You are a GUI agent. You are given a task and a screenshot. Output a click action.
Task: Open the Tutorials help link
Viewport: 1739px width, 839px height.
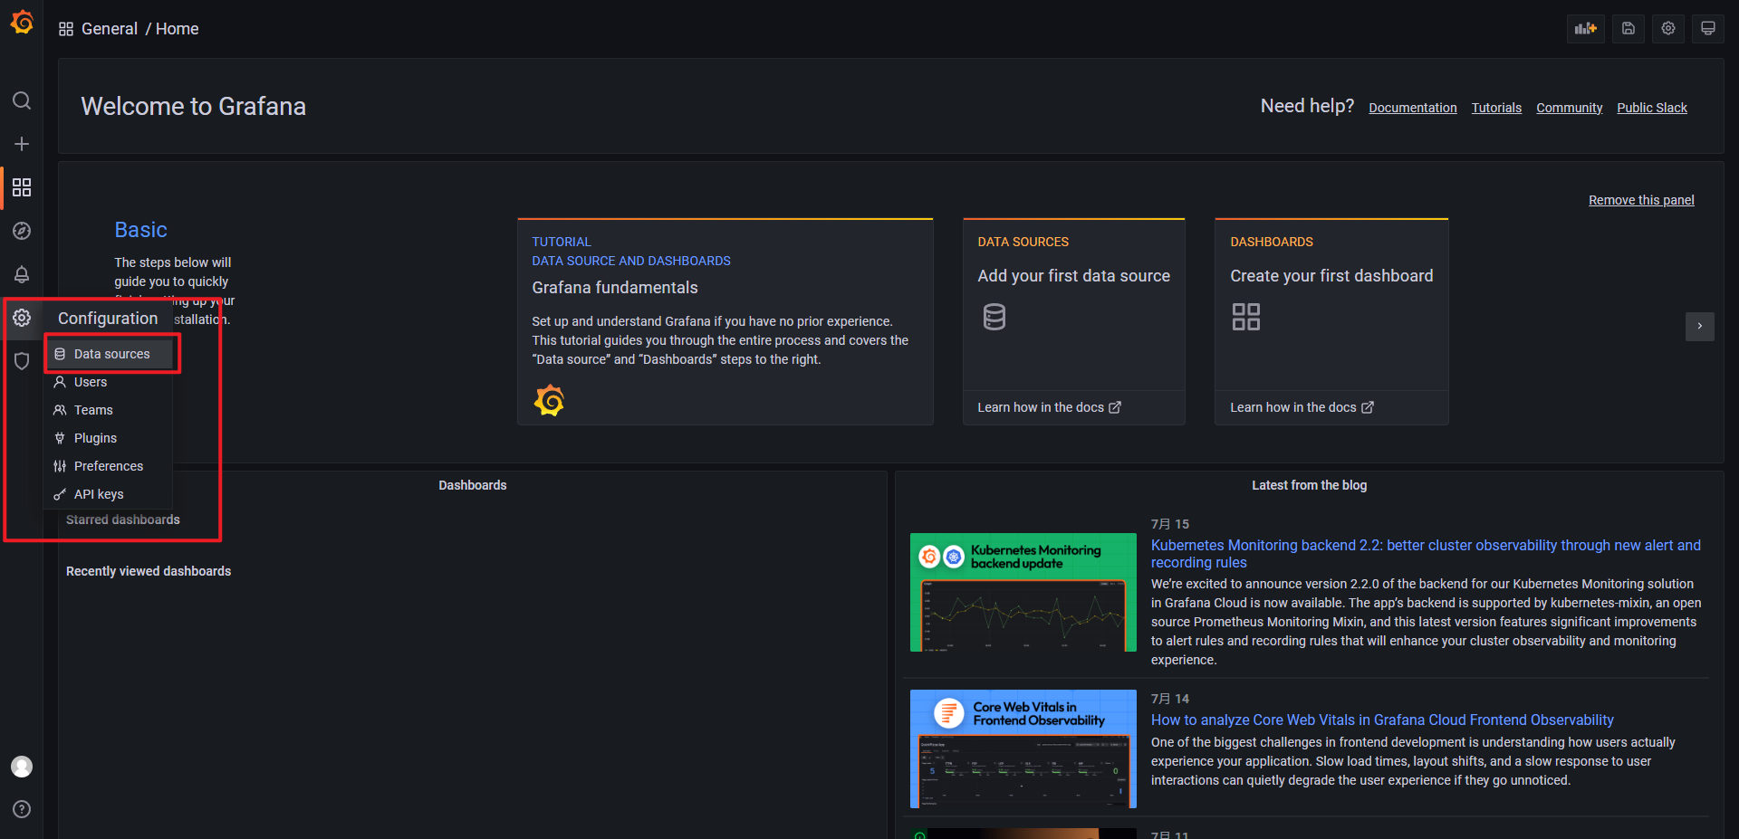point(1496,108)
